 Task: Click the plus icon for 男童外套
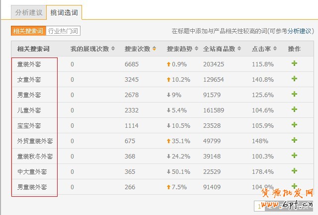[x=294, y=94]
